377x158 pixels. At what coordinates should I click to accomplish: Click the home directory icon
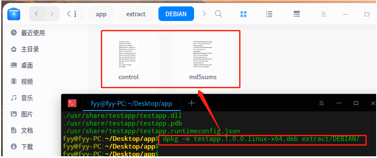[x=14, y=49]
